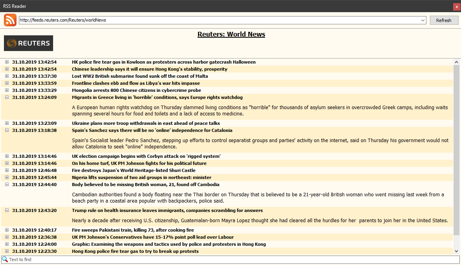Click in the feed URL address field
This screenshot has width=461, height=265.
click(219, 20)
